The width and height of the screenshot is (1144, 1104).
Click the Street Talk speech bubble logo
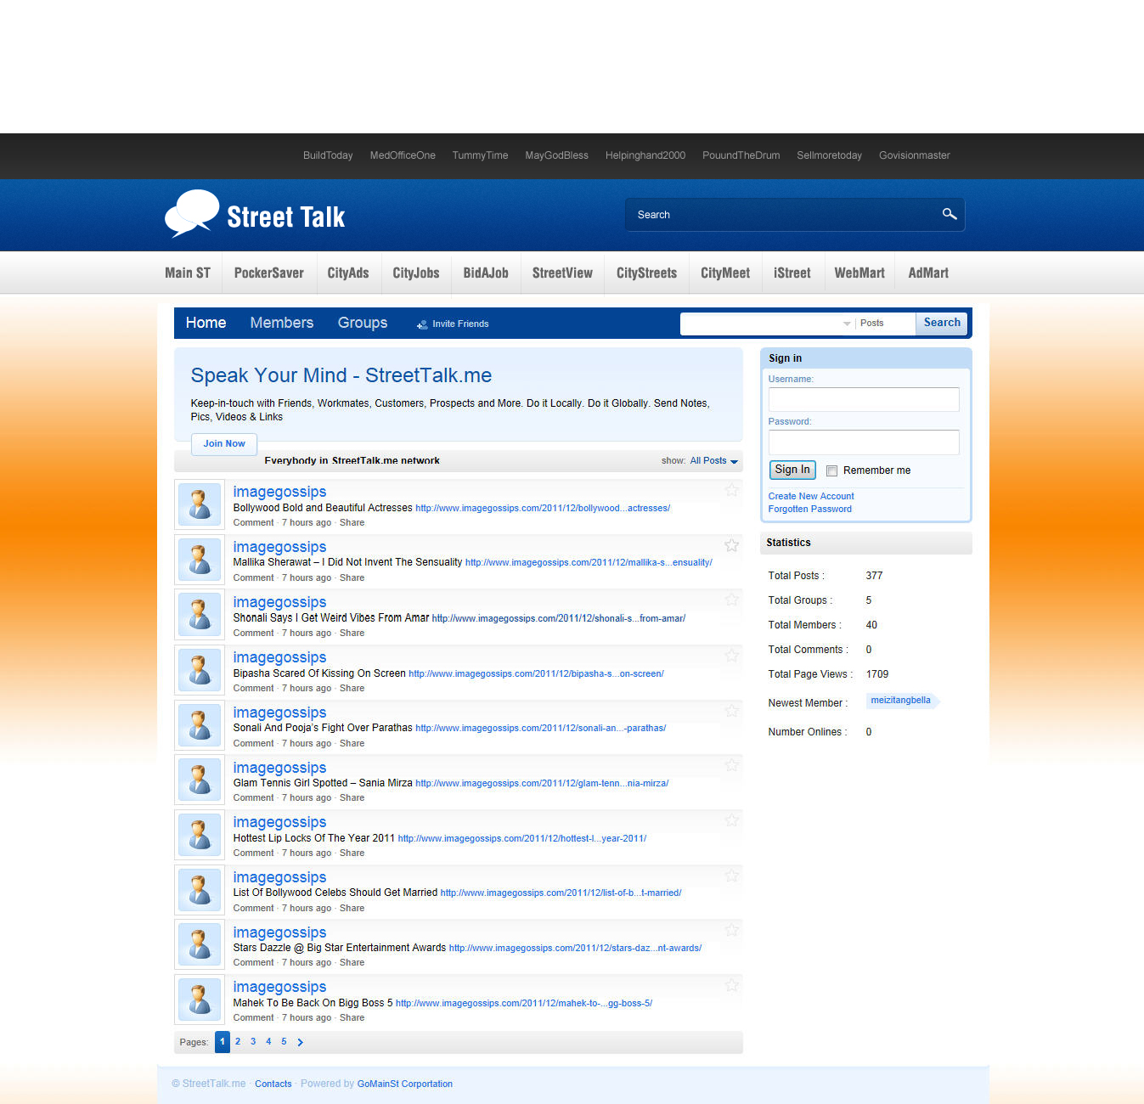point(192,213)
